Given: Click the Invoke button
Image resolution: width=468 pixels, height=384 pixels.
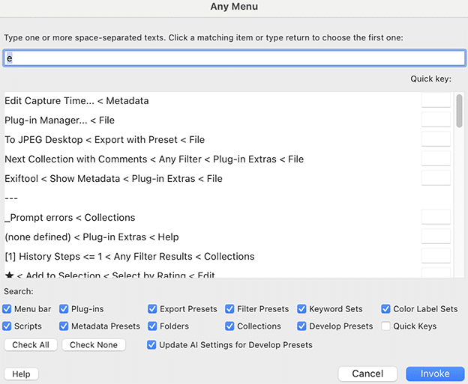Looking at the screenshot, I should coord(435,374).
